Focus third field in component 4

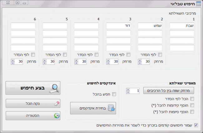(86, 40)
